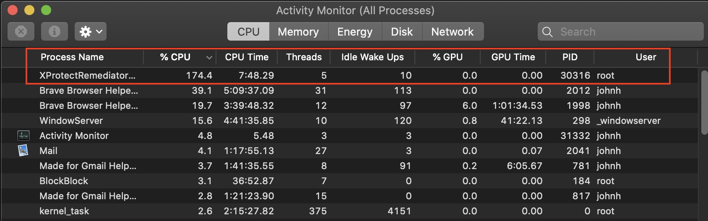Switch to the Energy tab

(x=355, y=32)
